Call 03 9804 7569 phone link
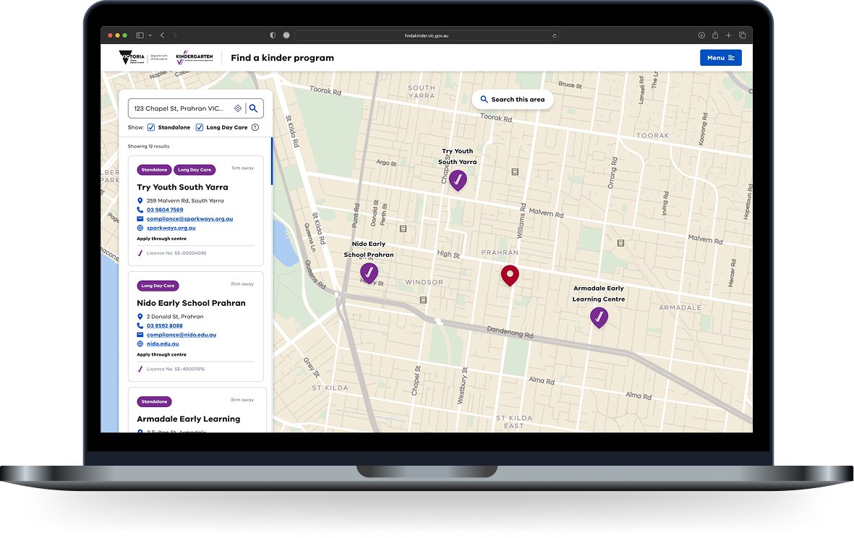This screenshot has height=538, width=854. [164, 210]
